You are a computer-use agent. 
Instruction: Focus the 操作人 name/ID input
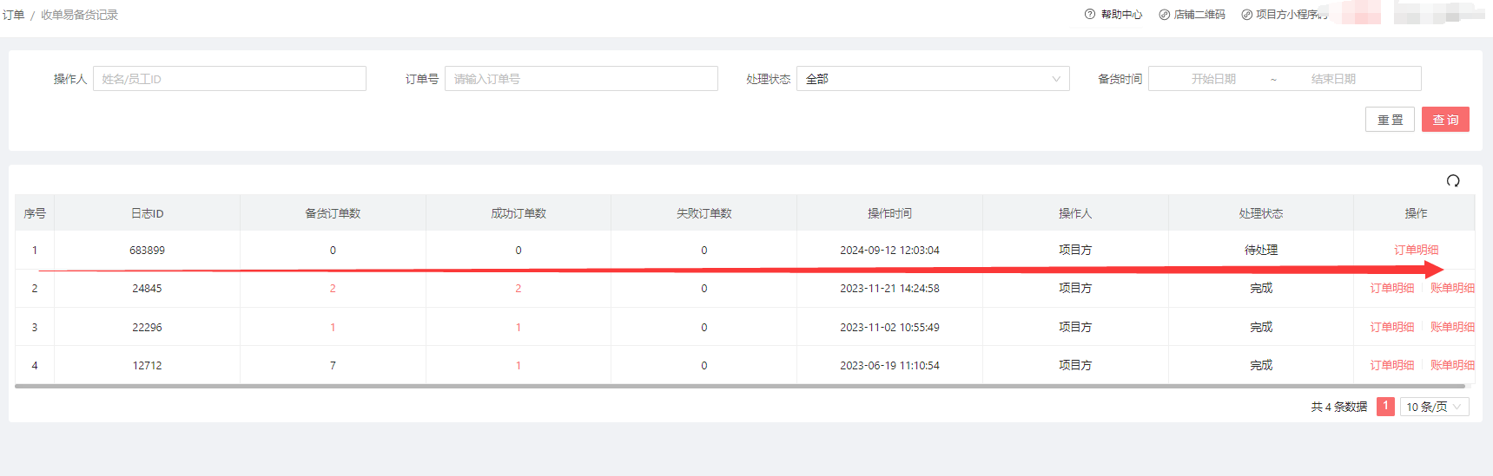click(229, 79)
